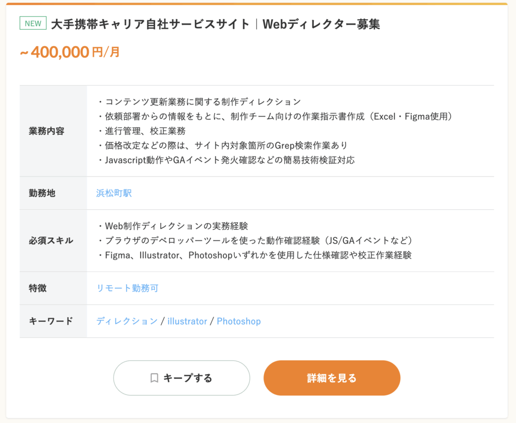Image resolution: width=516 pixels, height=423 pixels.
Task: Click the bookmark icon beside キープする
Action: 154,378
